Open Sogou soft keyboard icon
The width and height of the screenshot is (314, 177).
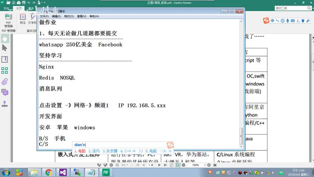pyautogui.click(x=293, y=21)
